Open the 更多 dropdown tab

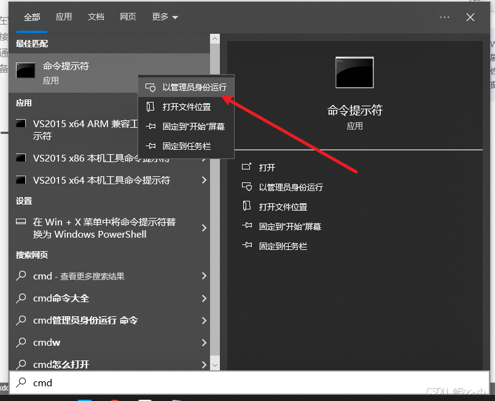(x=165, y=17)
